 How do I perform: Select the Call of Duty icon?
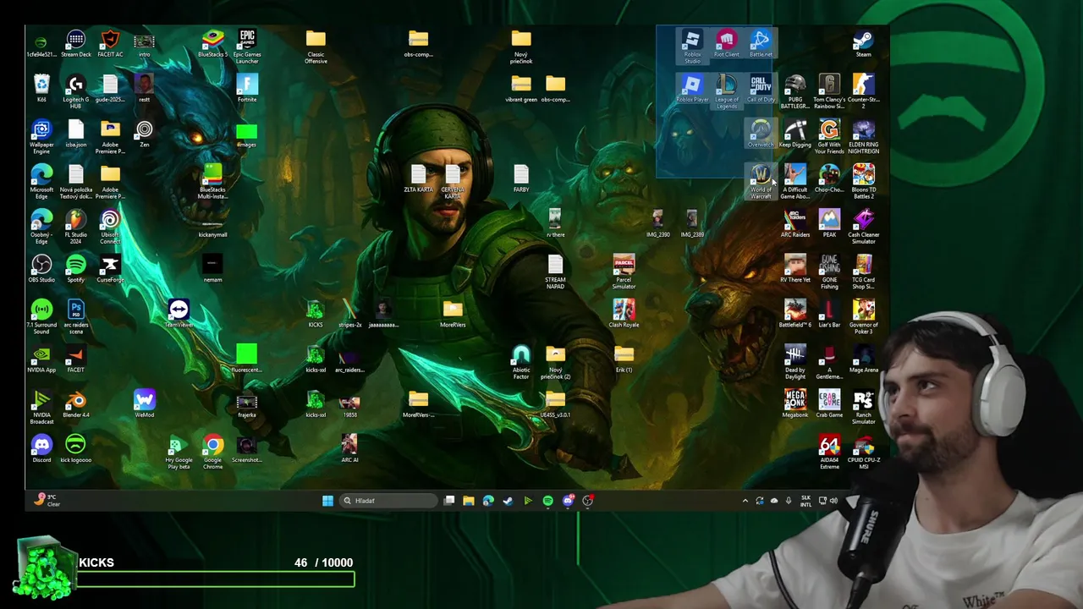(x=761, y=89)
